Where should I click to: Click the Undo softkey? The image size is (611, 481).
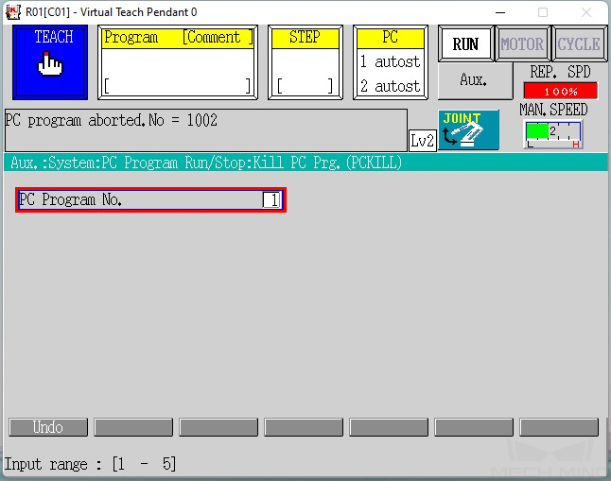click(48, 427)
